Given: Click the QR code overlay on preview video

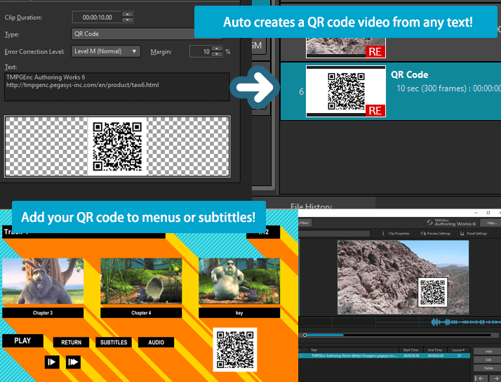Looking at the screenshot, I should [433, 292].
